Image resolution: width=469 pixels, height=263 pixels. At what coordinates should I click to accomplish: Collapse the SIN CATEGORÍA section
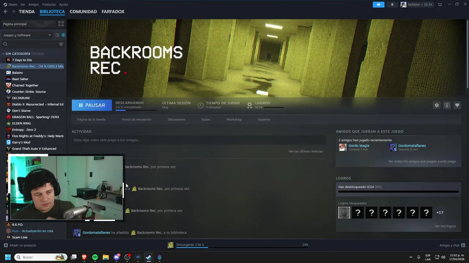3,54
